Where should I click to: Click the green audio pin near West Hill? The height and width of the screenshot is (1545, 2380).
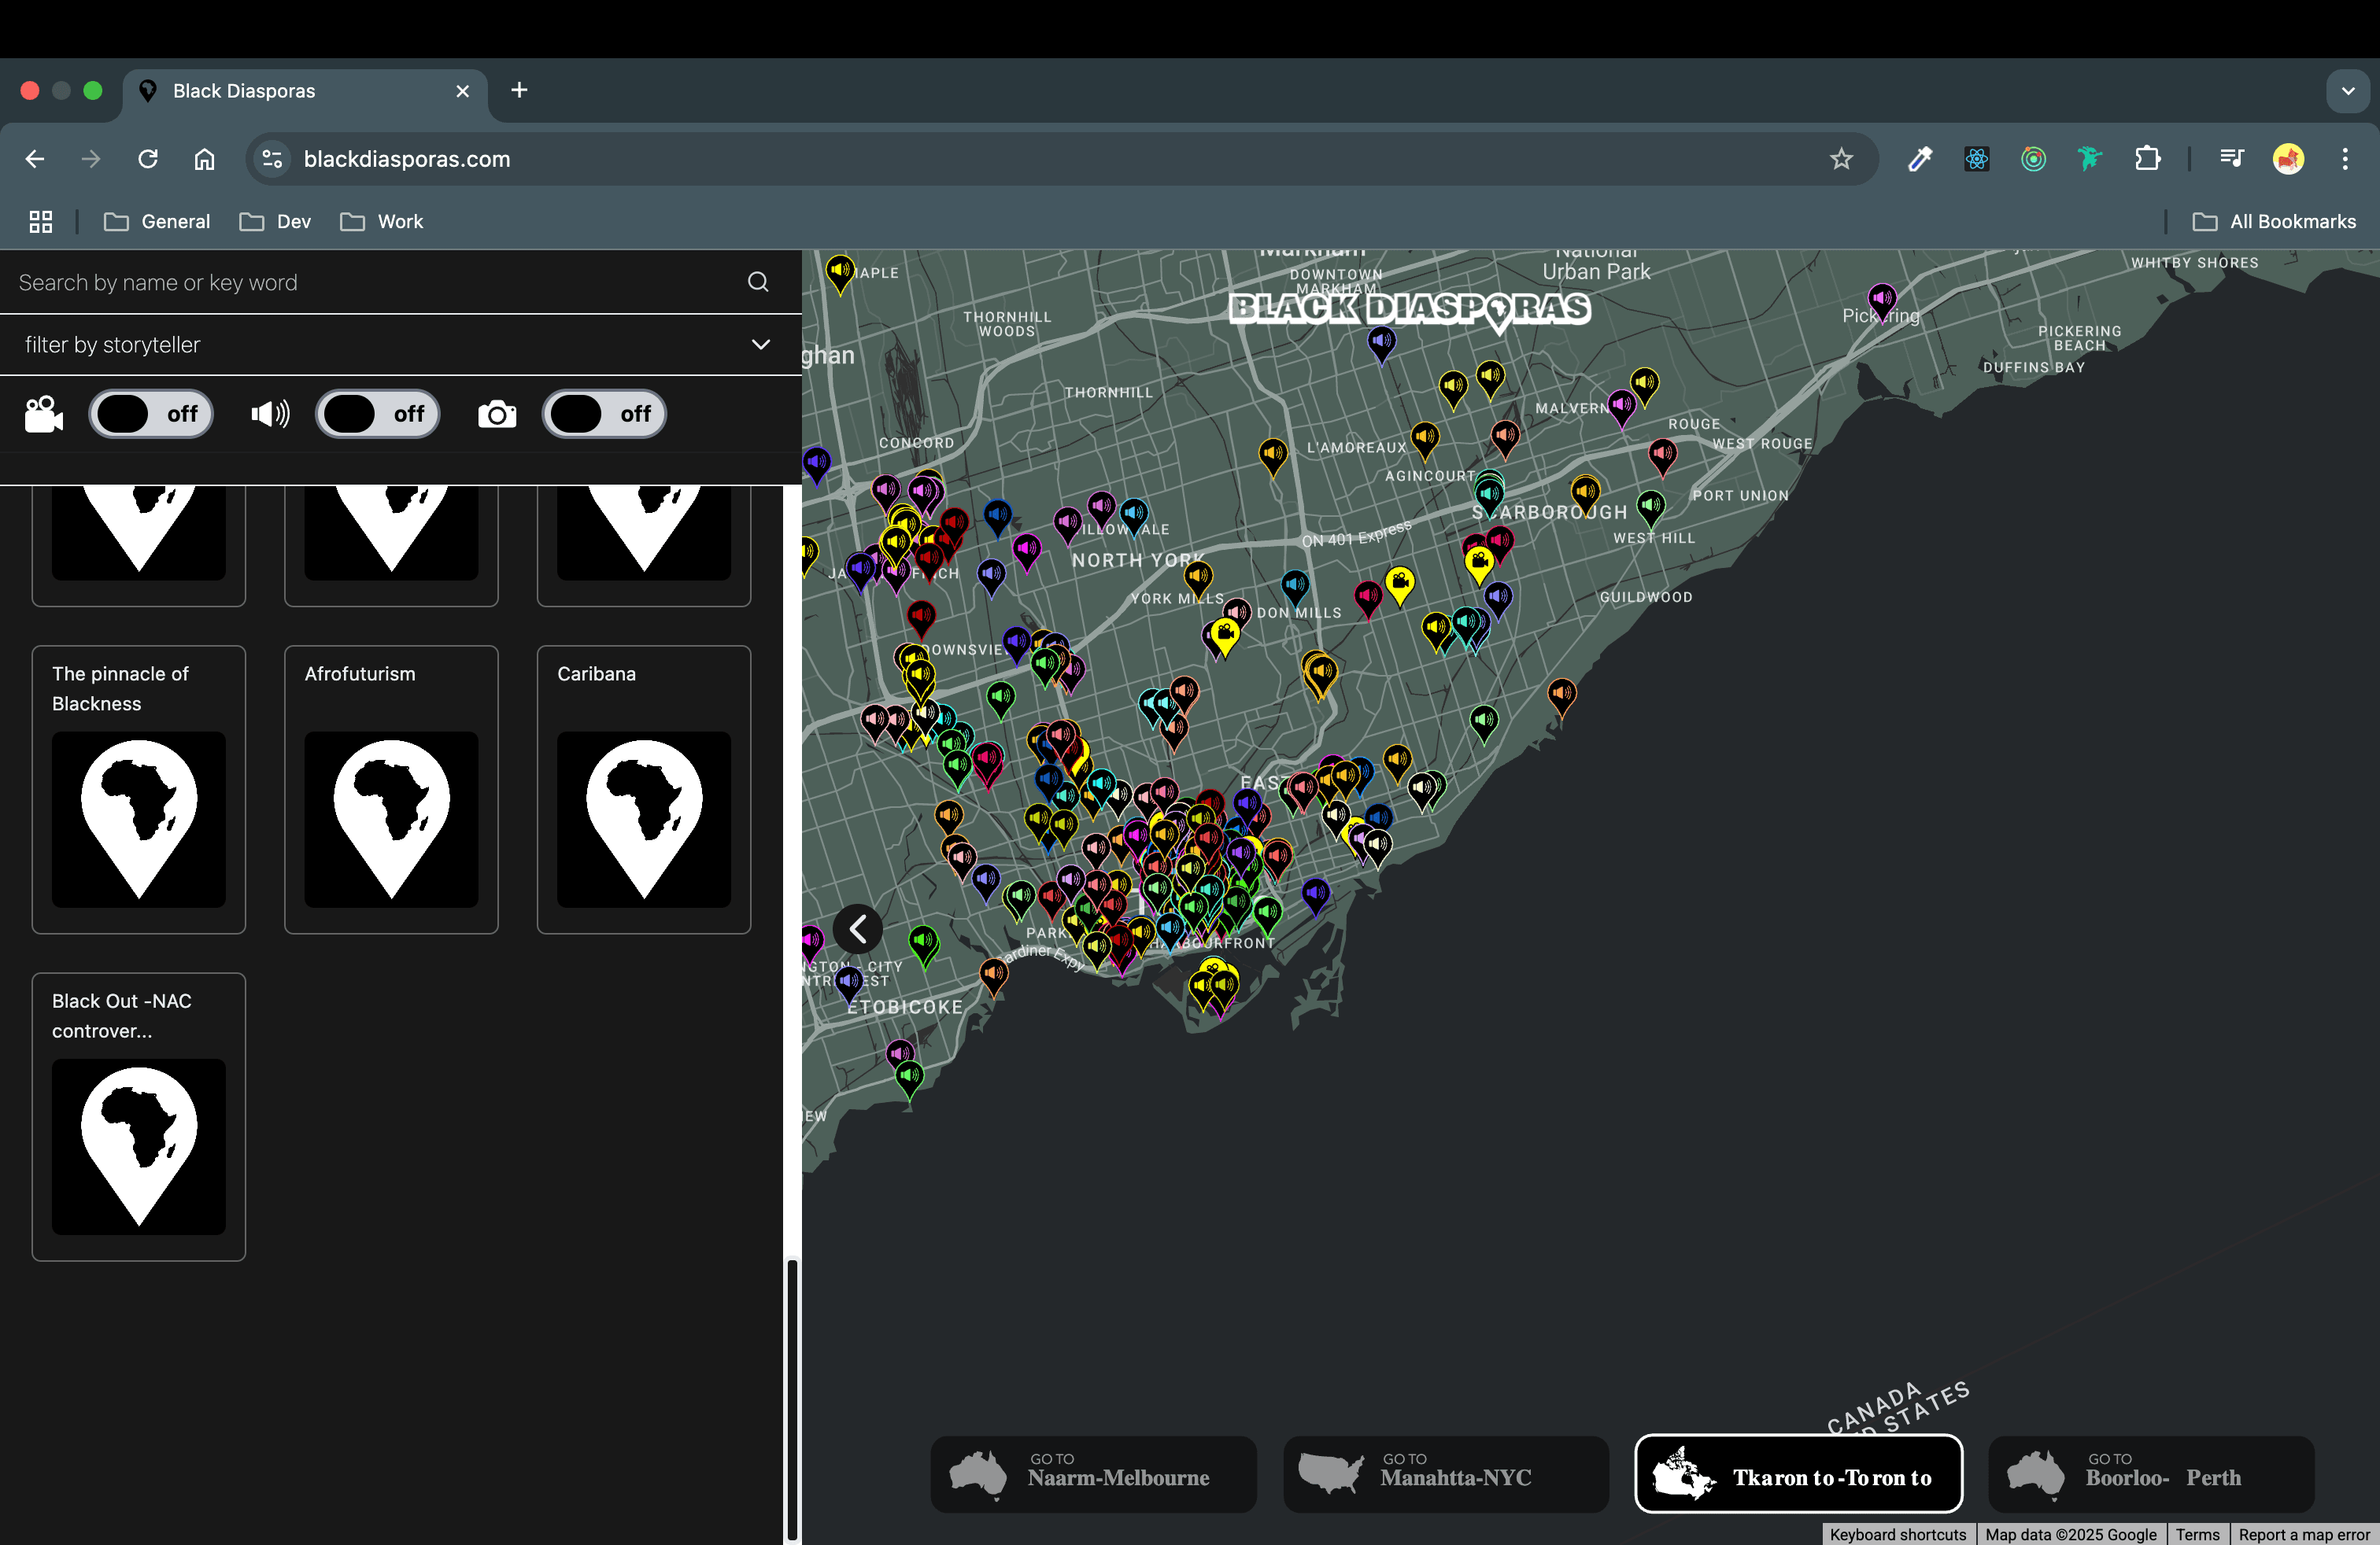tap(1651, 507)
